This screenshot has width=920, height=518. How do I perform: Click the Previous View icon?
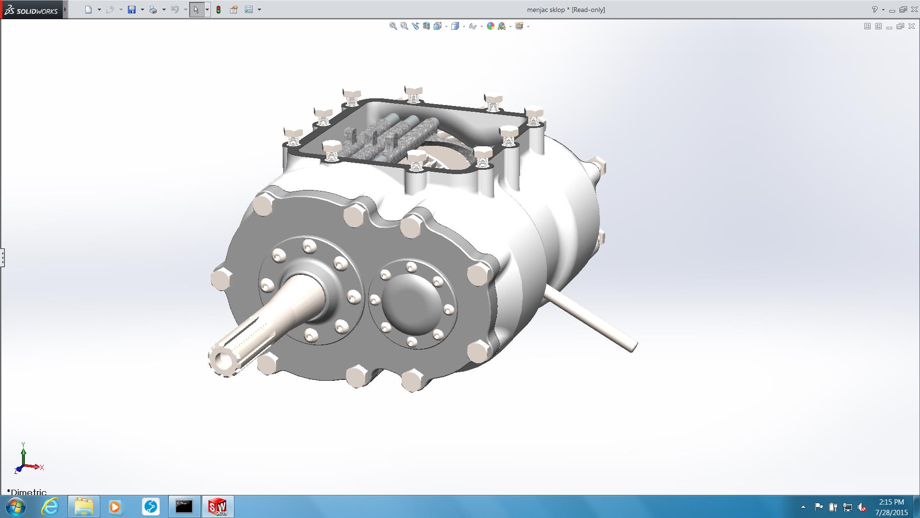point(415,26)
